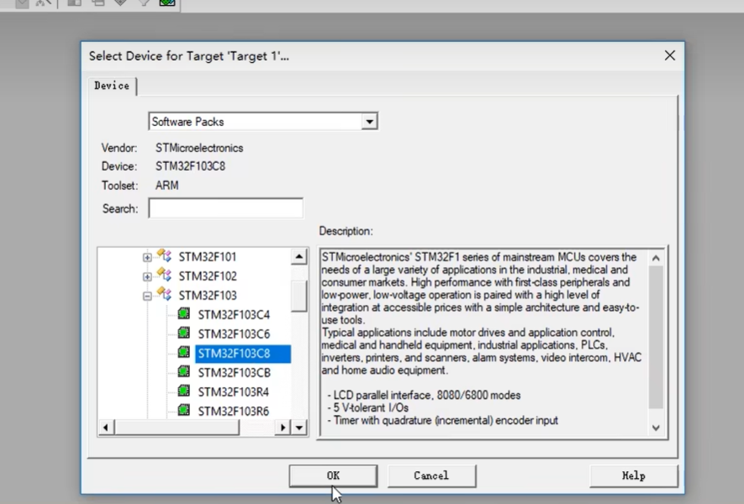Click the '5 V-tolerant I/Os' description line
This screenshot has height=504, width=744.
tap(367, 407)
